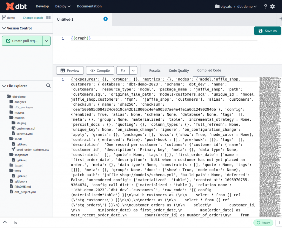This screenshot has height=228, width=282.
Task: Click the Preview button
Action: (x=70, y=71)
